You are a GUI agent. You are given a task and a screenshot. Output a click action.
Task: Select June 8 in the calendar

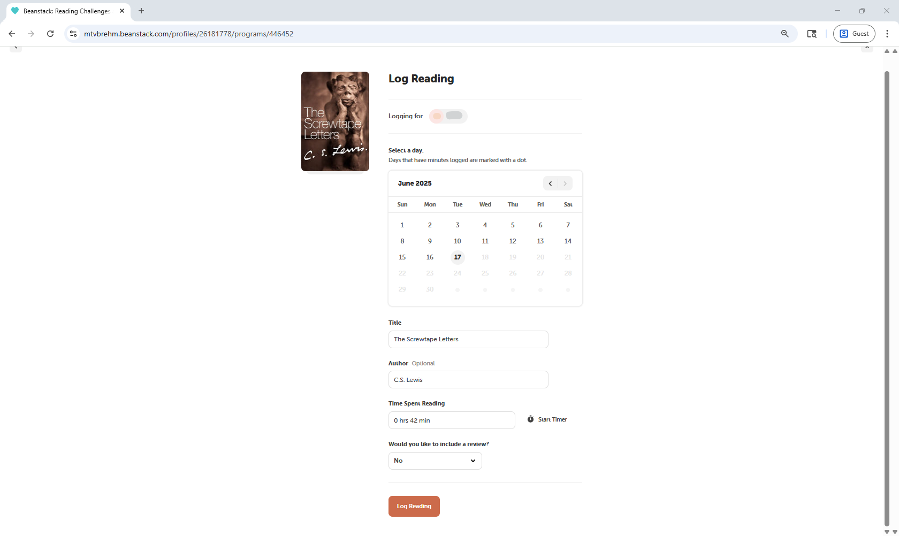[402, 241]
